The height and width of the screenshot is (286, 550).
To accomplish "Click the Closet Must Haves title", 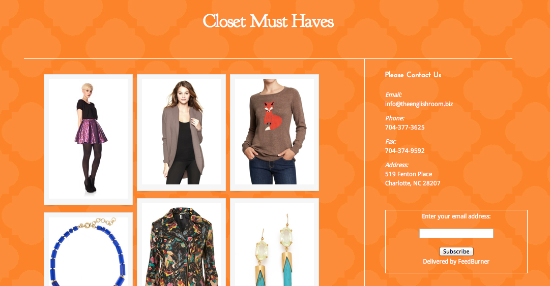I will (268, 21).
